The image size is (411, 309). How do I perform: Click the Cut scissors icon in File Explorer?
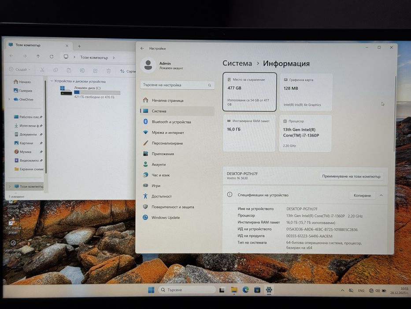42,70
